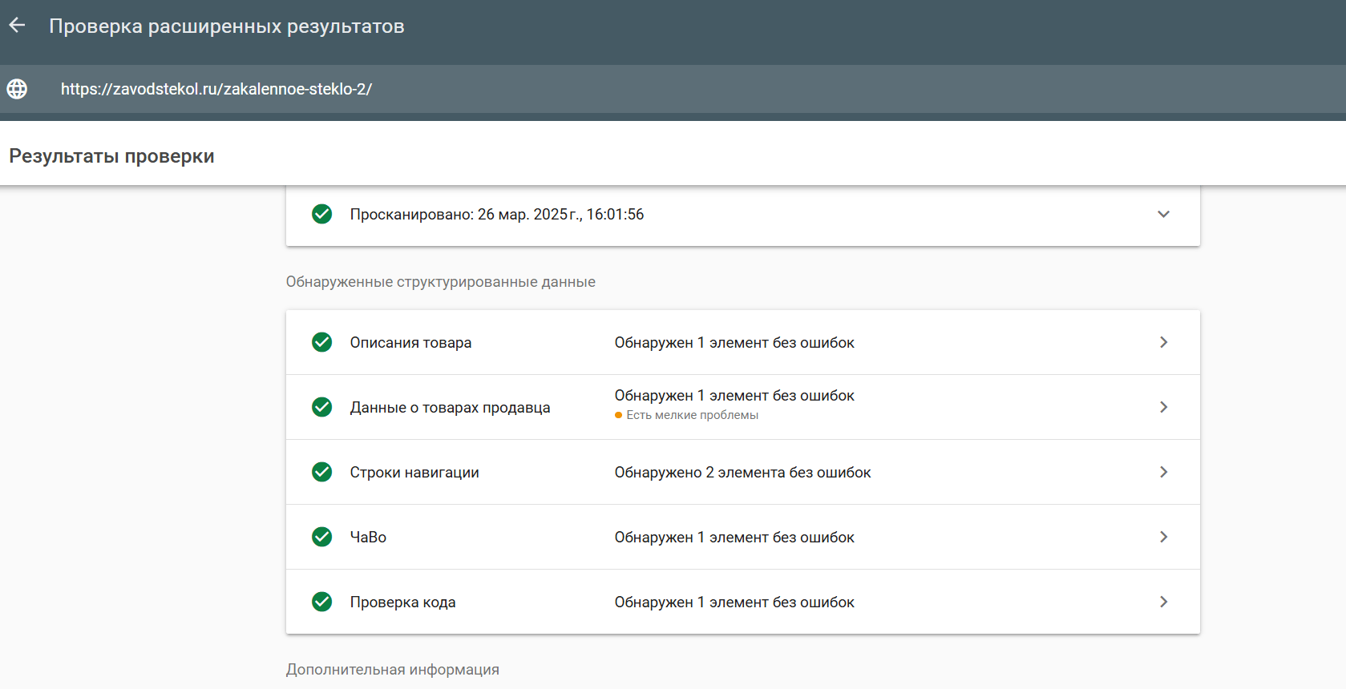
Task: Click the back arrow icon
Action: (x=17, y=26)
